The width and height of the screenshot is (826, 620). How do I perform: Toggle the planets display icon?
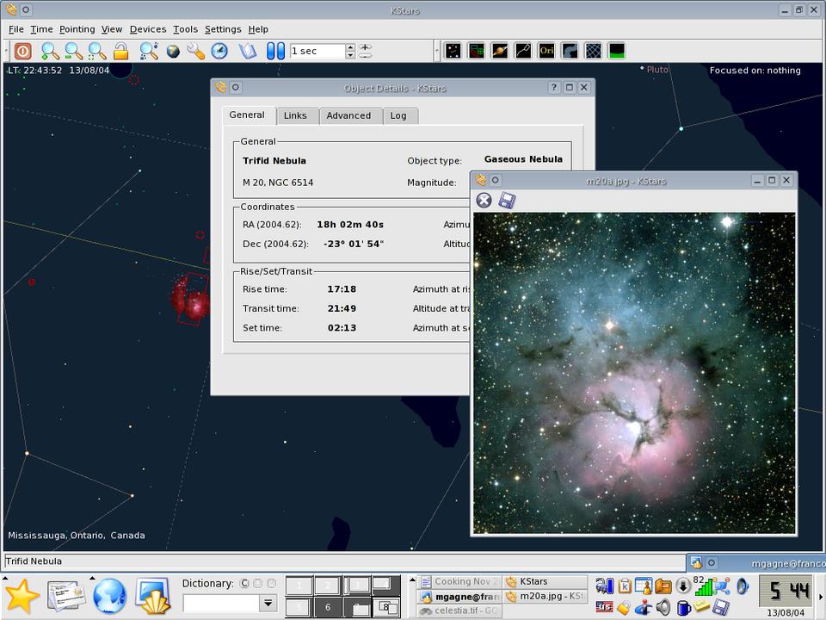point(500,52)
